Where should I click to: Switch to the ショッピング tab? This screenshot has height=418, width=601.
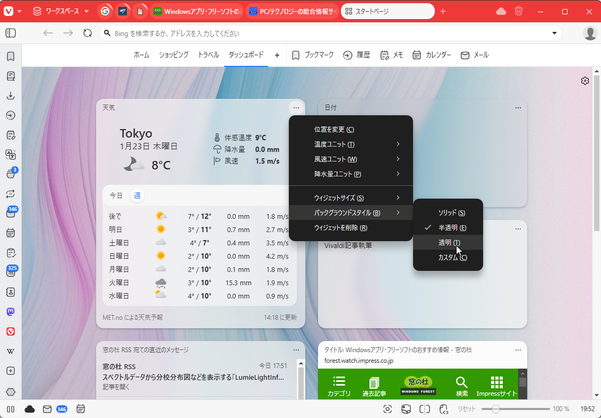[173, 55]
